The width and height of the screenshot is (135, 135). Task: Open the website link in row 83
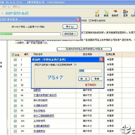click(x=39, y=111)
